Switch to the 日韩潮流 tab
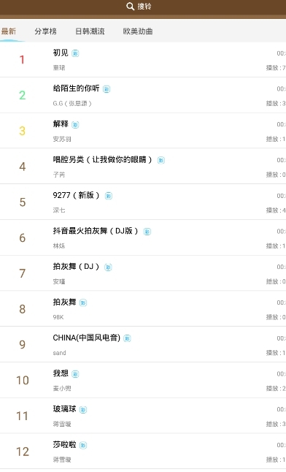This screenshot has width=286, height=472. click(90, 31)
